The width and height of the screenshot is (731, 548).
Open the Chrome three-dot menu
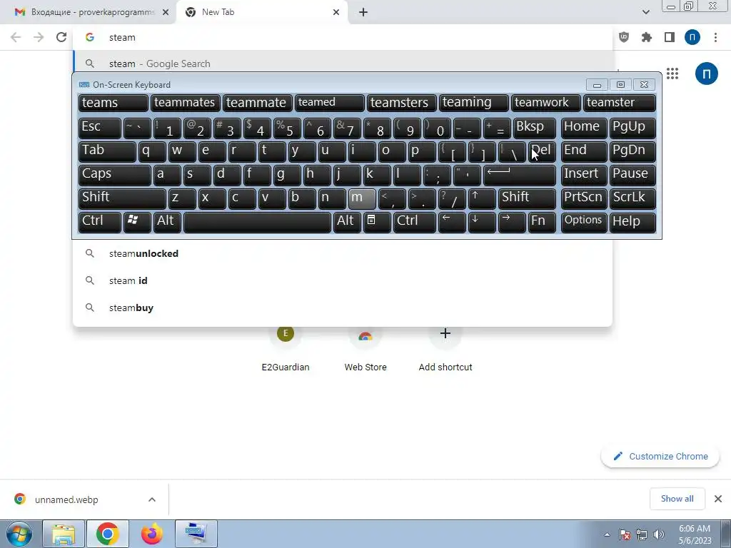(x=715, y=37)
